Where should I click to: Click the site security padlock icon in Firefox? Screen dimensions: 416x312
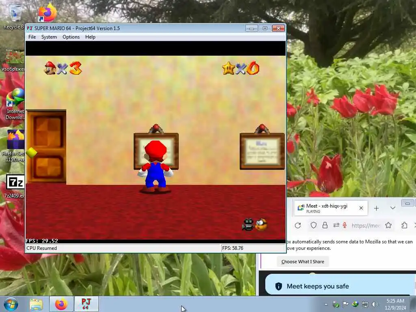click(x=325, y=225)
